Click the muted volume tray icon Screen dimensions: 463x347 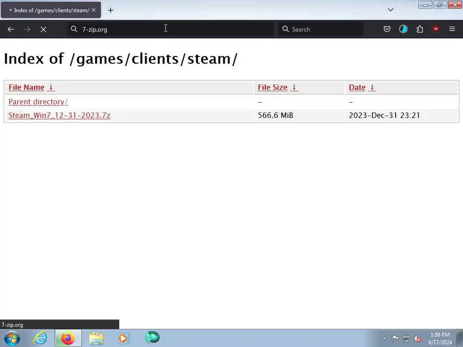point(417,339)
